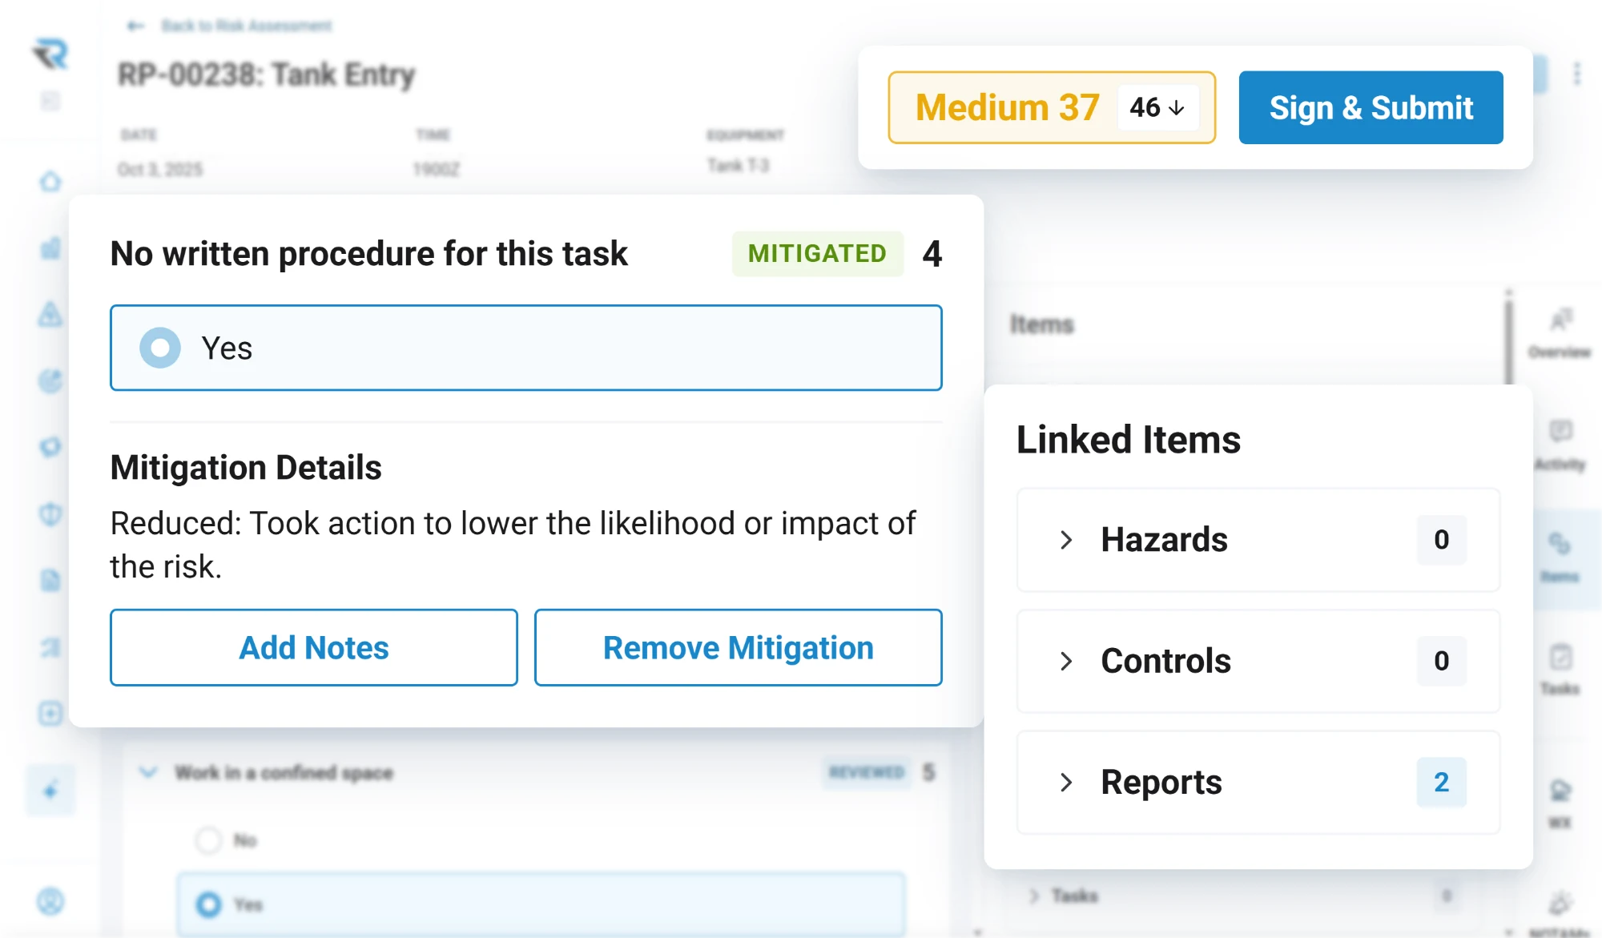Open the 46 score history dropdown
This screenshot has width=1602, height=938.
(1157, 107)
